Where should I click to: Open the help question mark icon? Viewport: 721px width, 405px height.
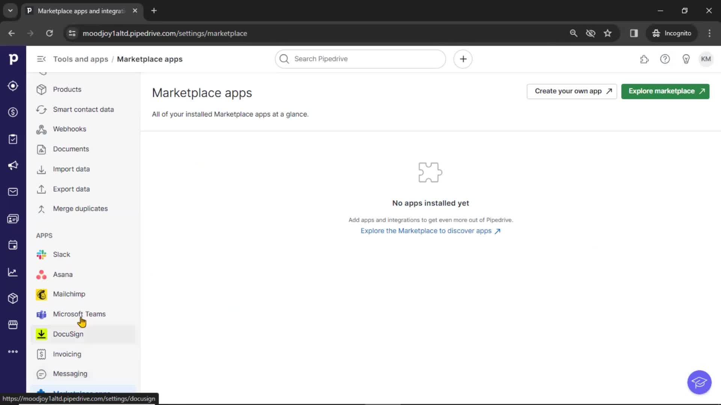(665, 59)
